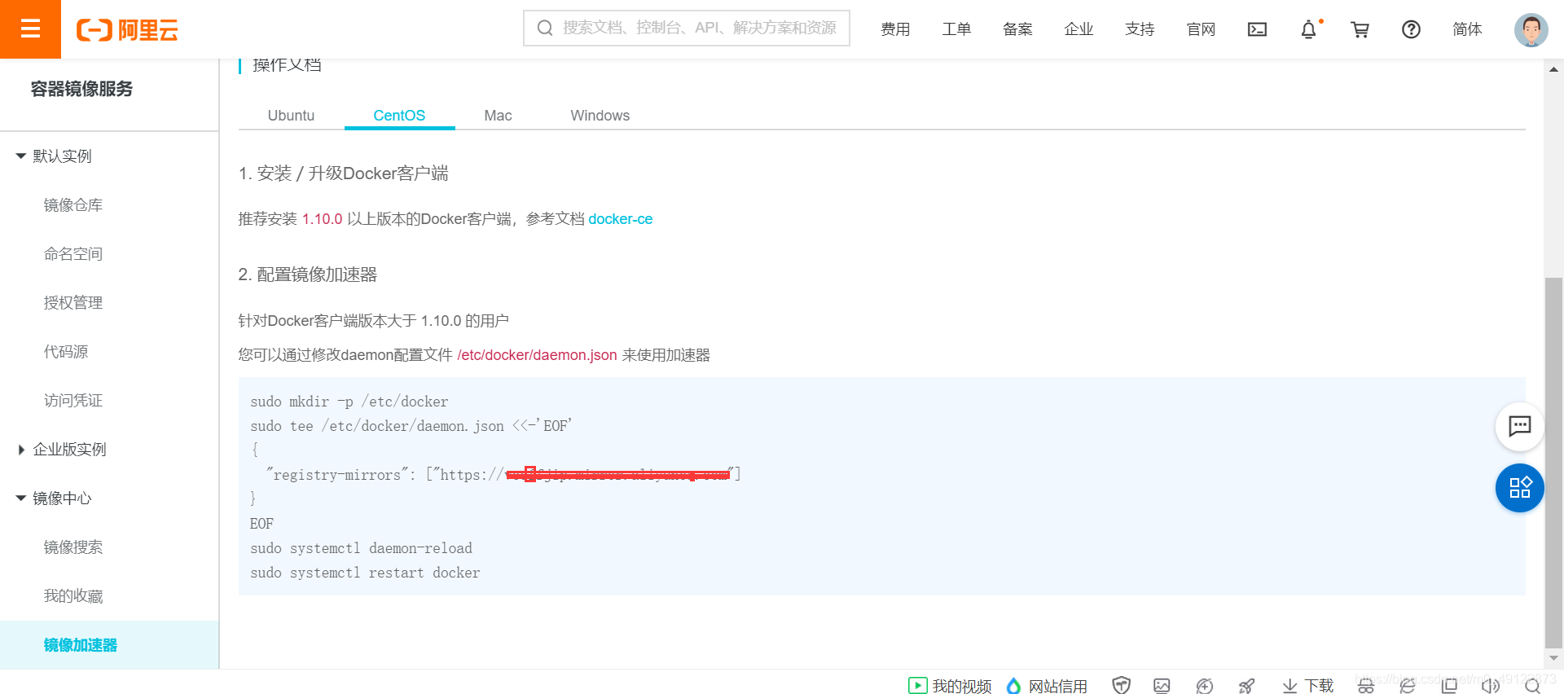Switch to the Mac tab

(x=498, y=116)
